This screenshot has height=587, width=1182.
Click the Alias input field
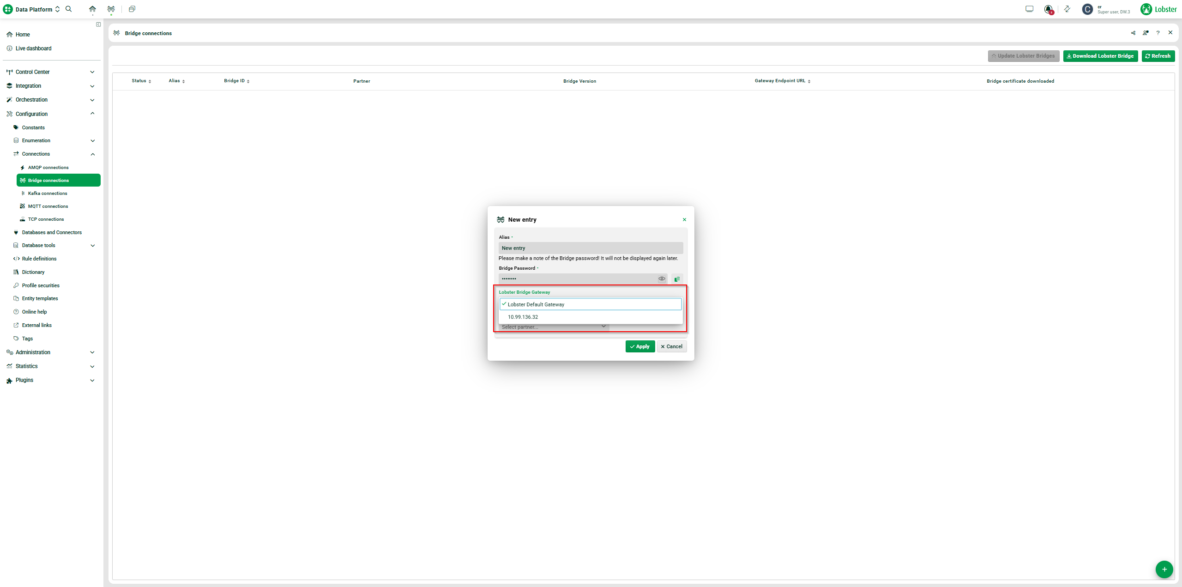590,248
